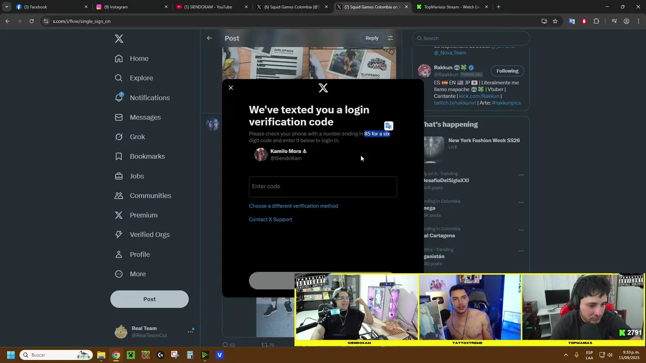
Task: Open the Windows Start menu
Action: click(11, 355)
